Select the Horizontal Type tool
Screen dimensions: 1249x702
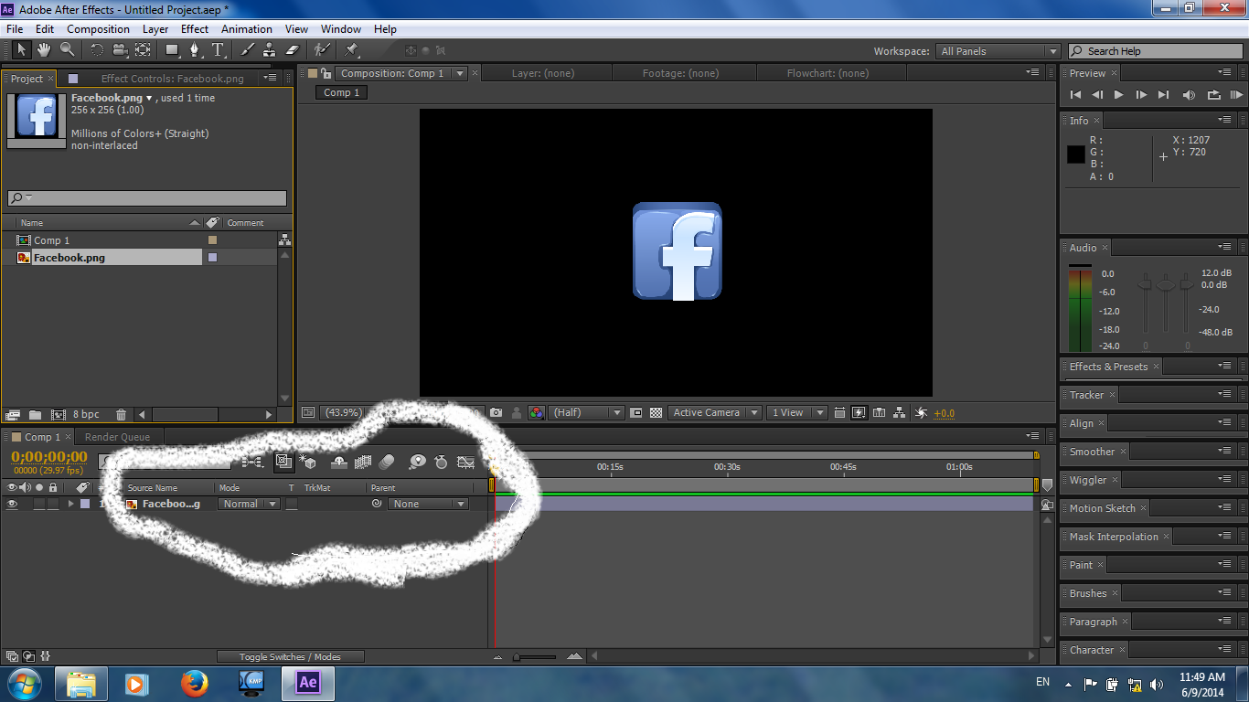[x=218, y=49]
